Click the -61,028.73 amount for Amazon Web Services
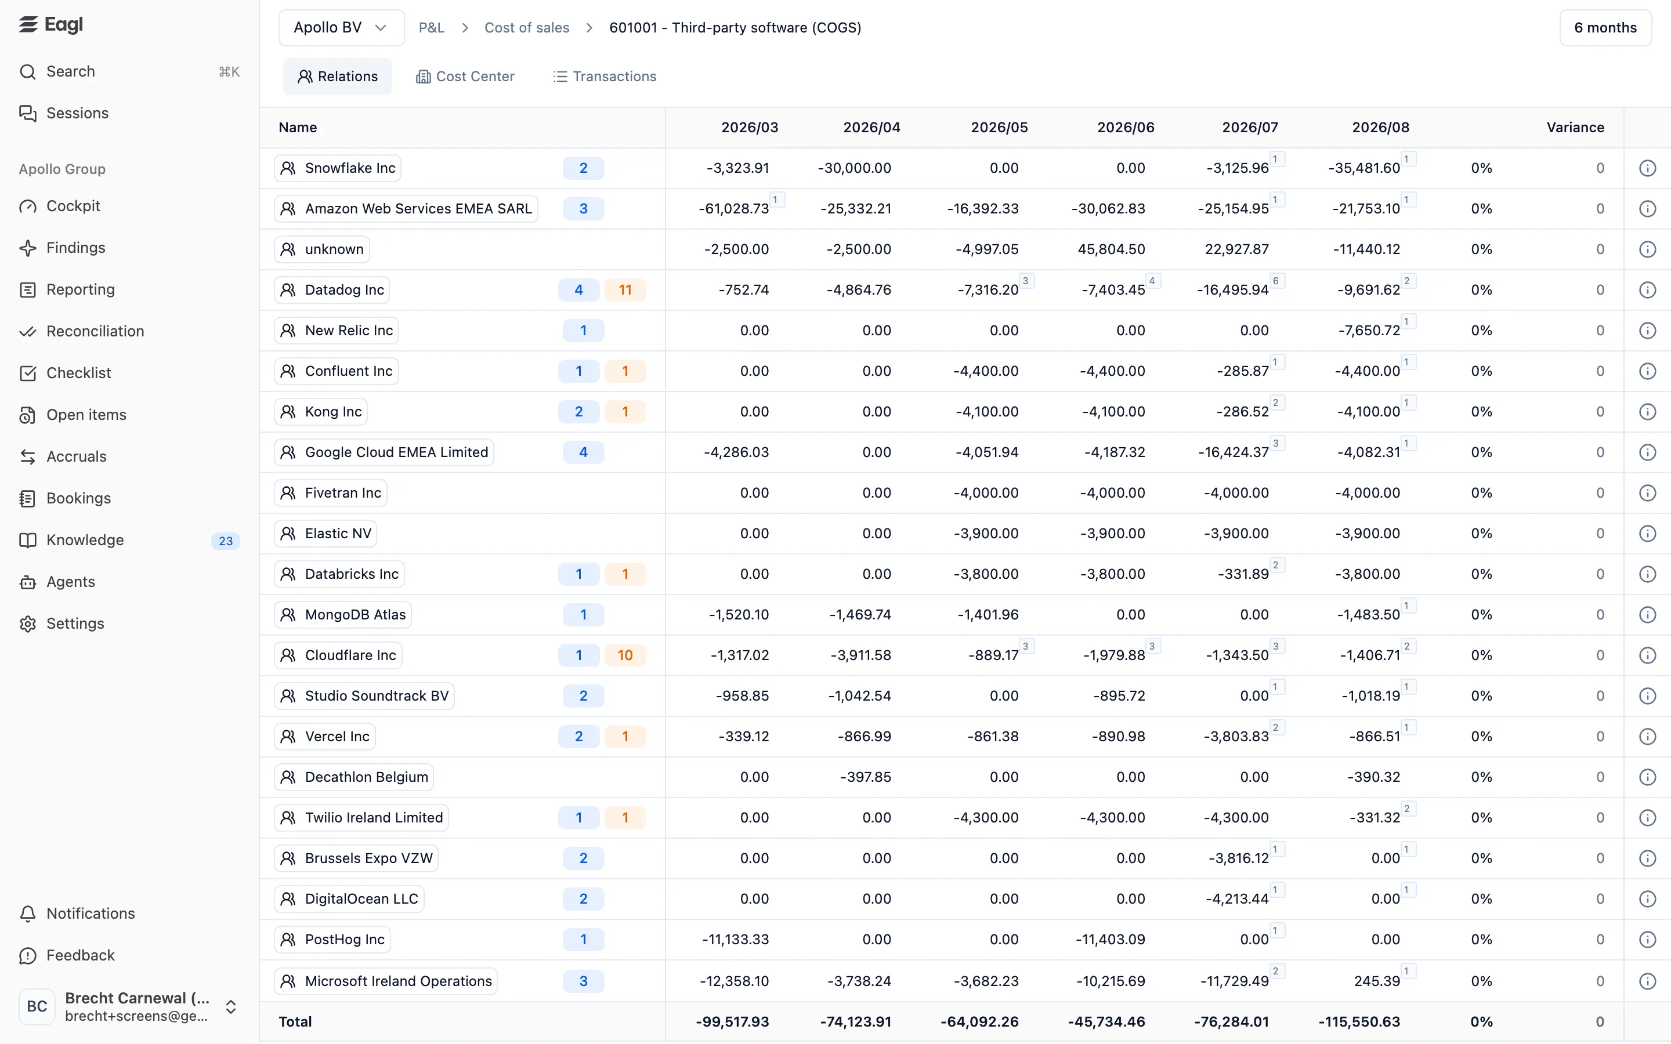This screenshot has width=1671, height=1044. pyautogui.click(x=734, y=209)
